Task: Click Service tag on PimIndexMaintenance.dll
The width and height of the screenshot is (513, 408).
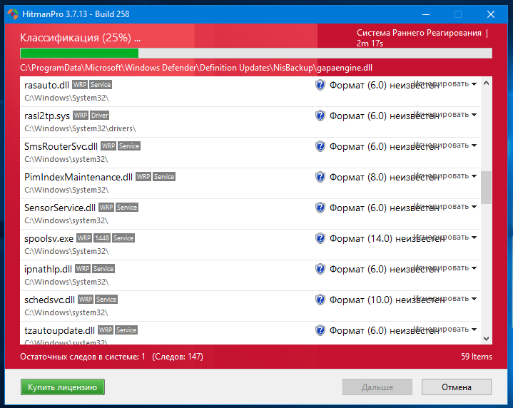Action: point(164,177)
